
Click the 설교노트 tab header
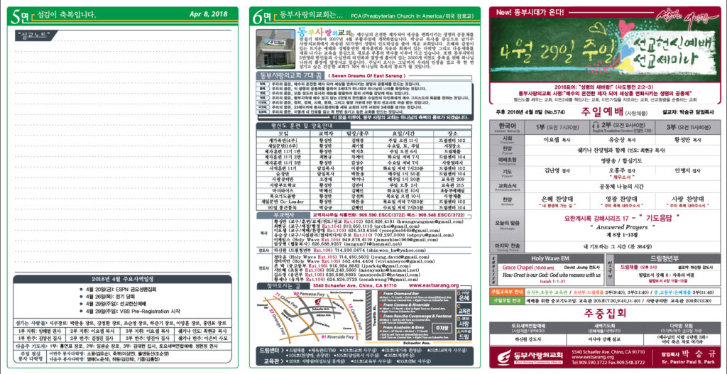[x=35, y=34]
